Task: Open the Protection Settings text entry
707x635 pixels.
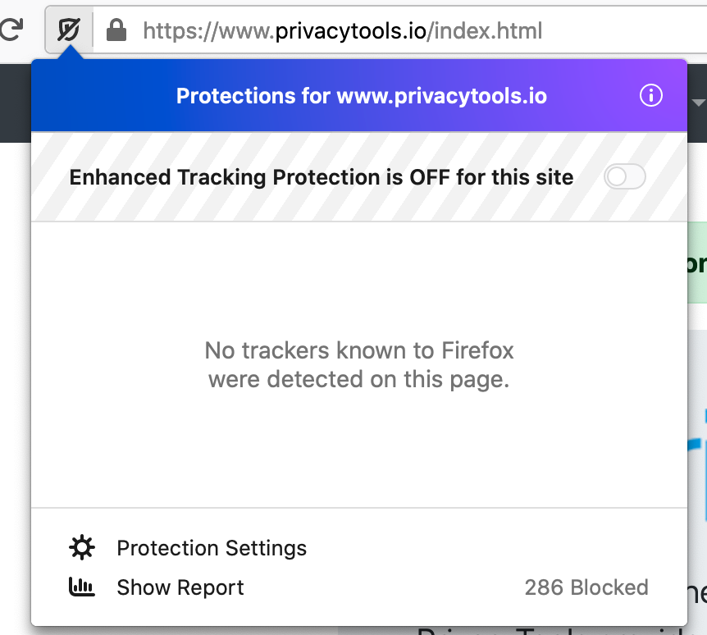Action: click(x=212, y=548)
